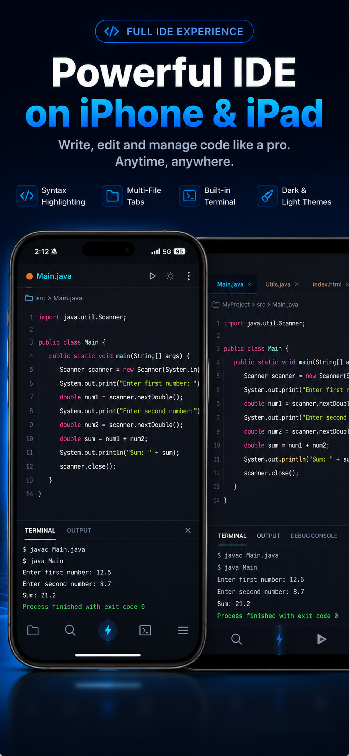The height and width of the screenshot is (756, 349).
Task: Click 'Enter first number: 12.5' in iPad terminal
Action: (260, 579)
